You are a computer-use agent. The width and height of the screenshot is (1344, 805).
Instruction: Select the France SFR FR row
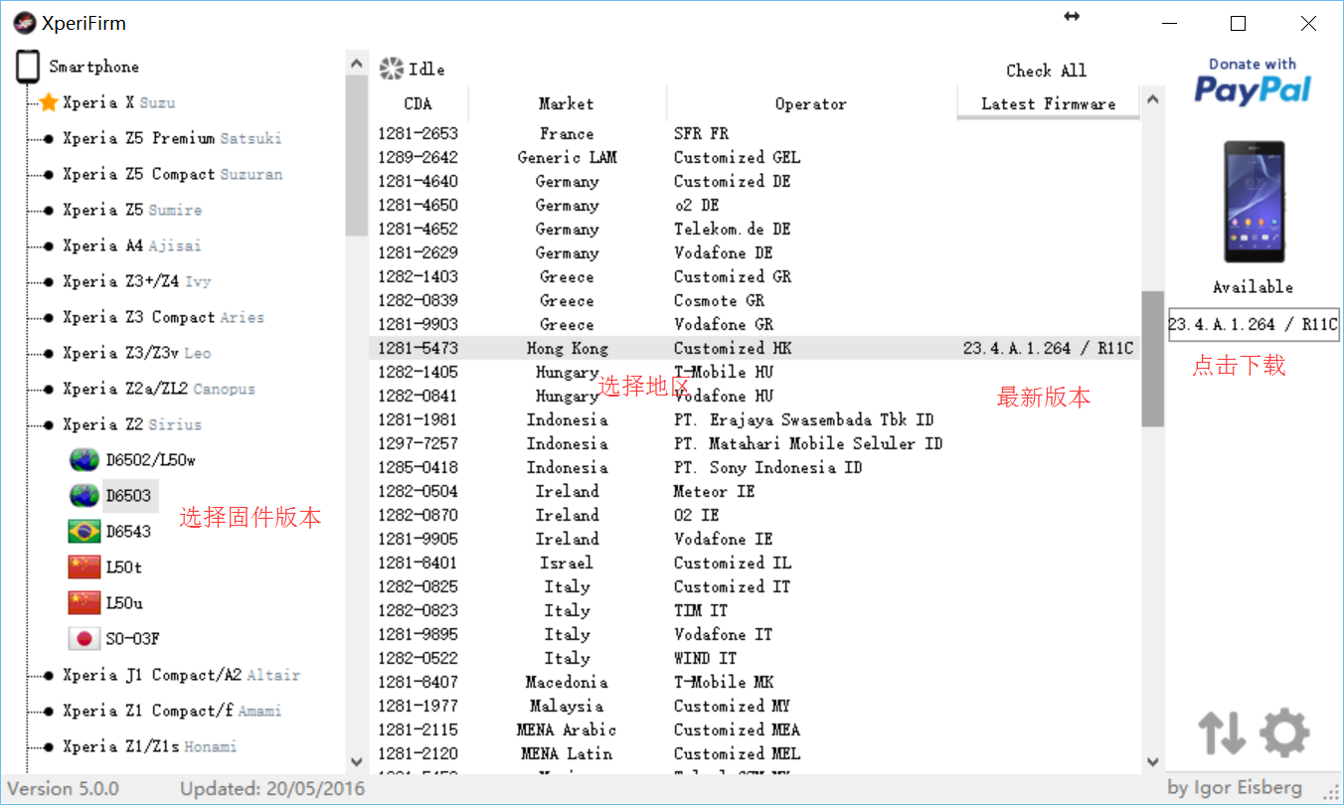[755, 133]
